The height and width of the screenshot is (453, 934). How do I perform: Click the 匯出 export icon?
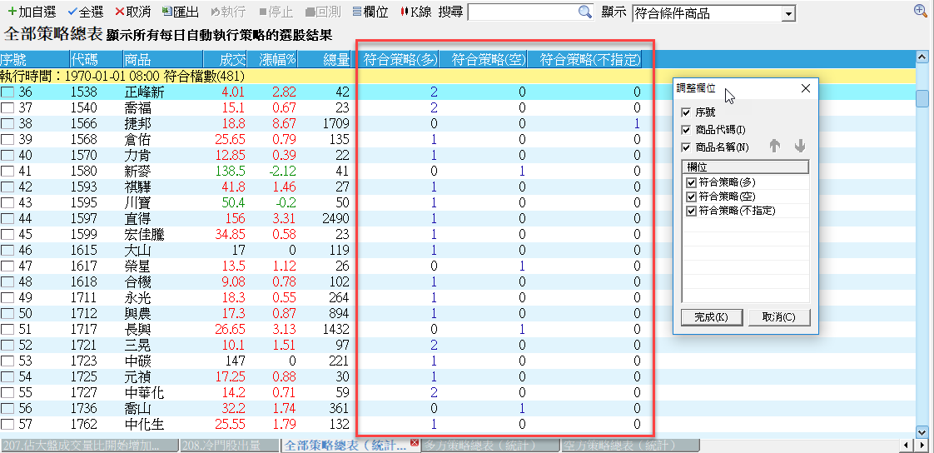click(x=167, y=12)
